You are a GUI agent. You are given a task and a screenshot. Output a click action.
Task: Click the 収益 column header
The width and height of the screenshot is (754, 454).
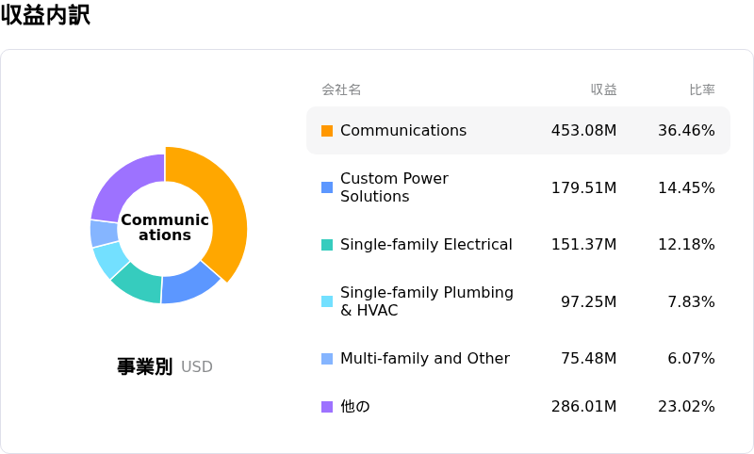[603, 89]
